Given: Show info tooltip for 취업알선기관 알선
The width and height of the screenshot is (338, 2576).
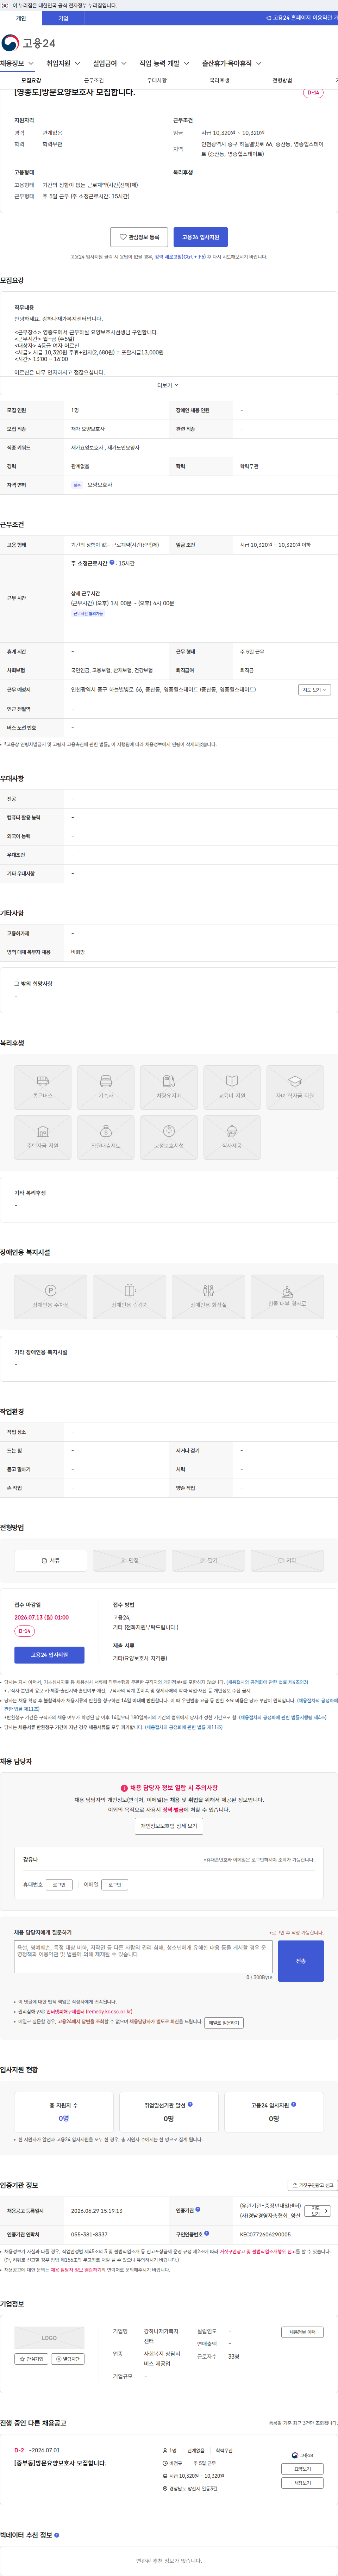Looking at the screenshot, I should 191,2104.
